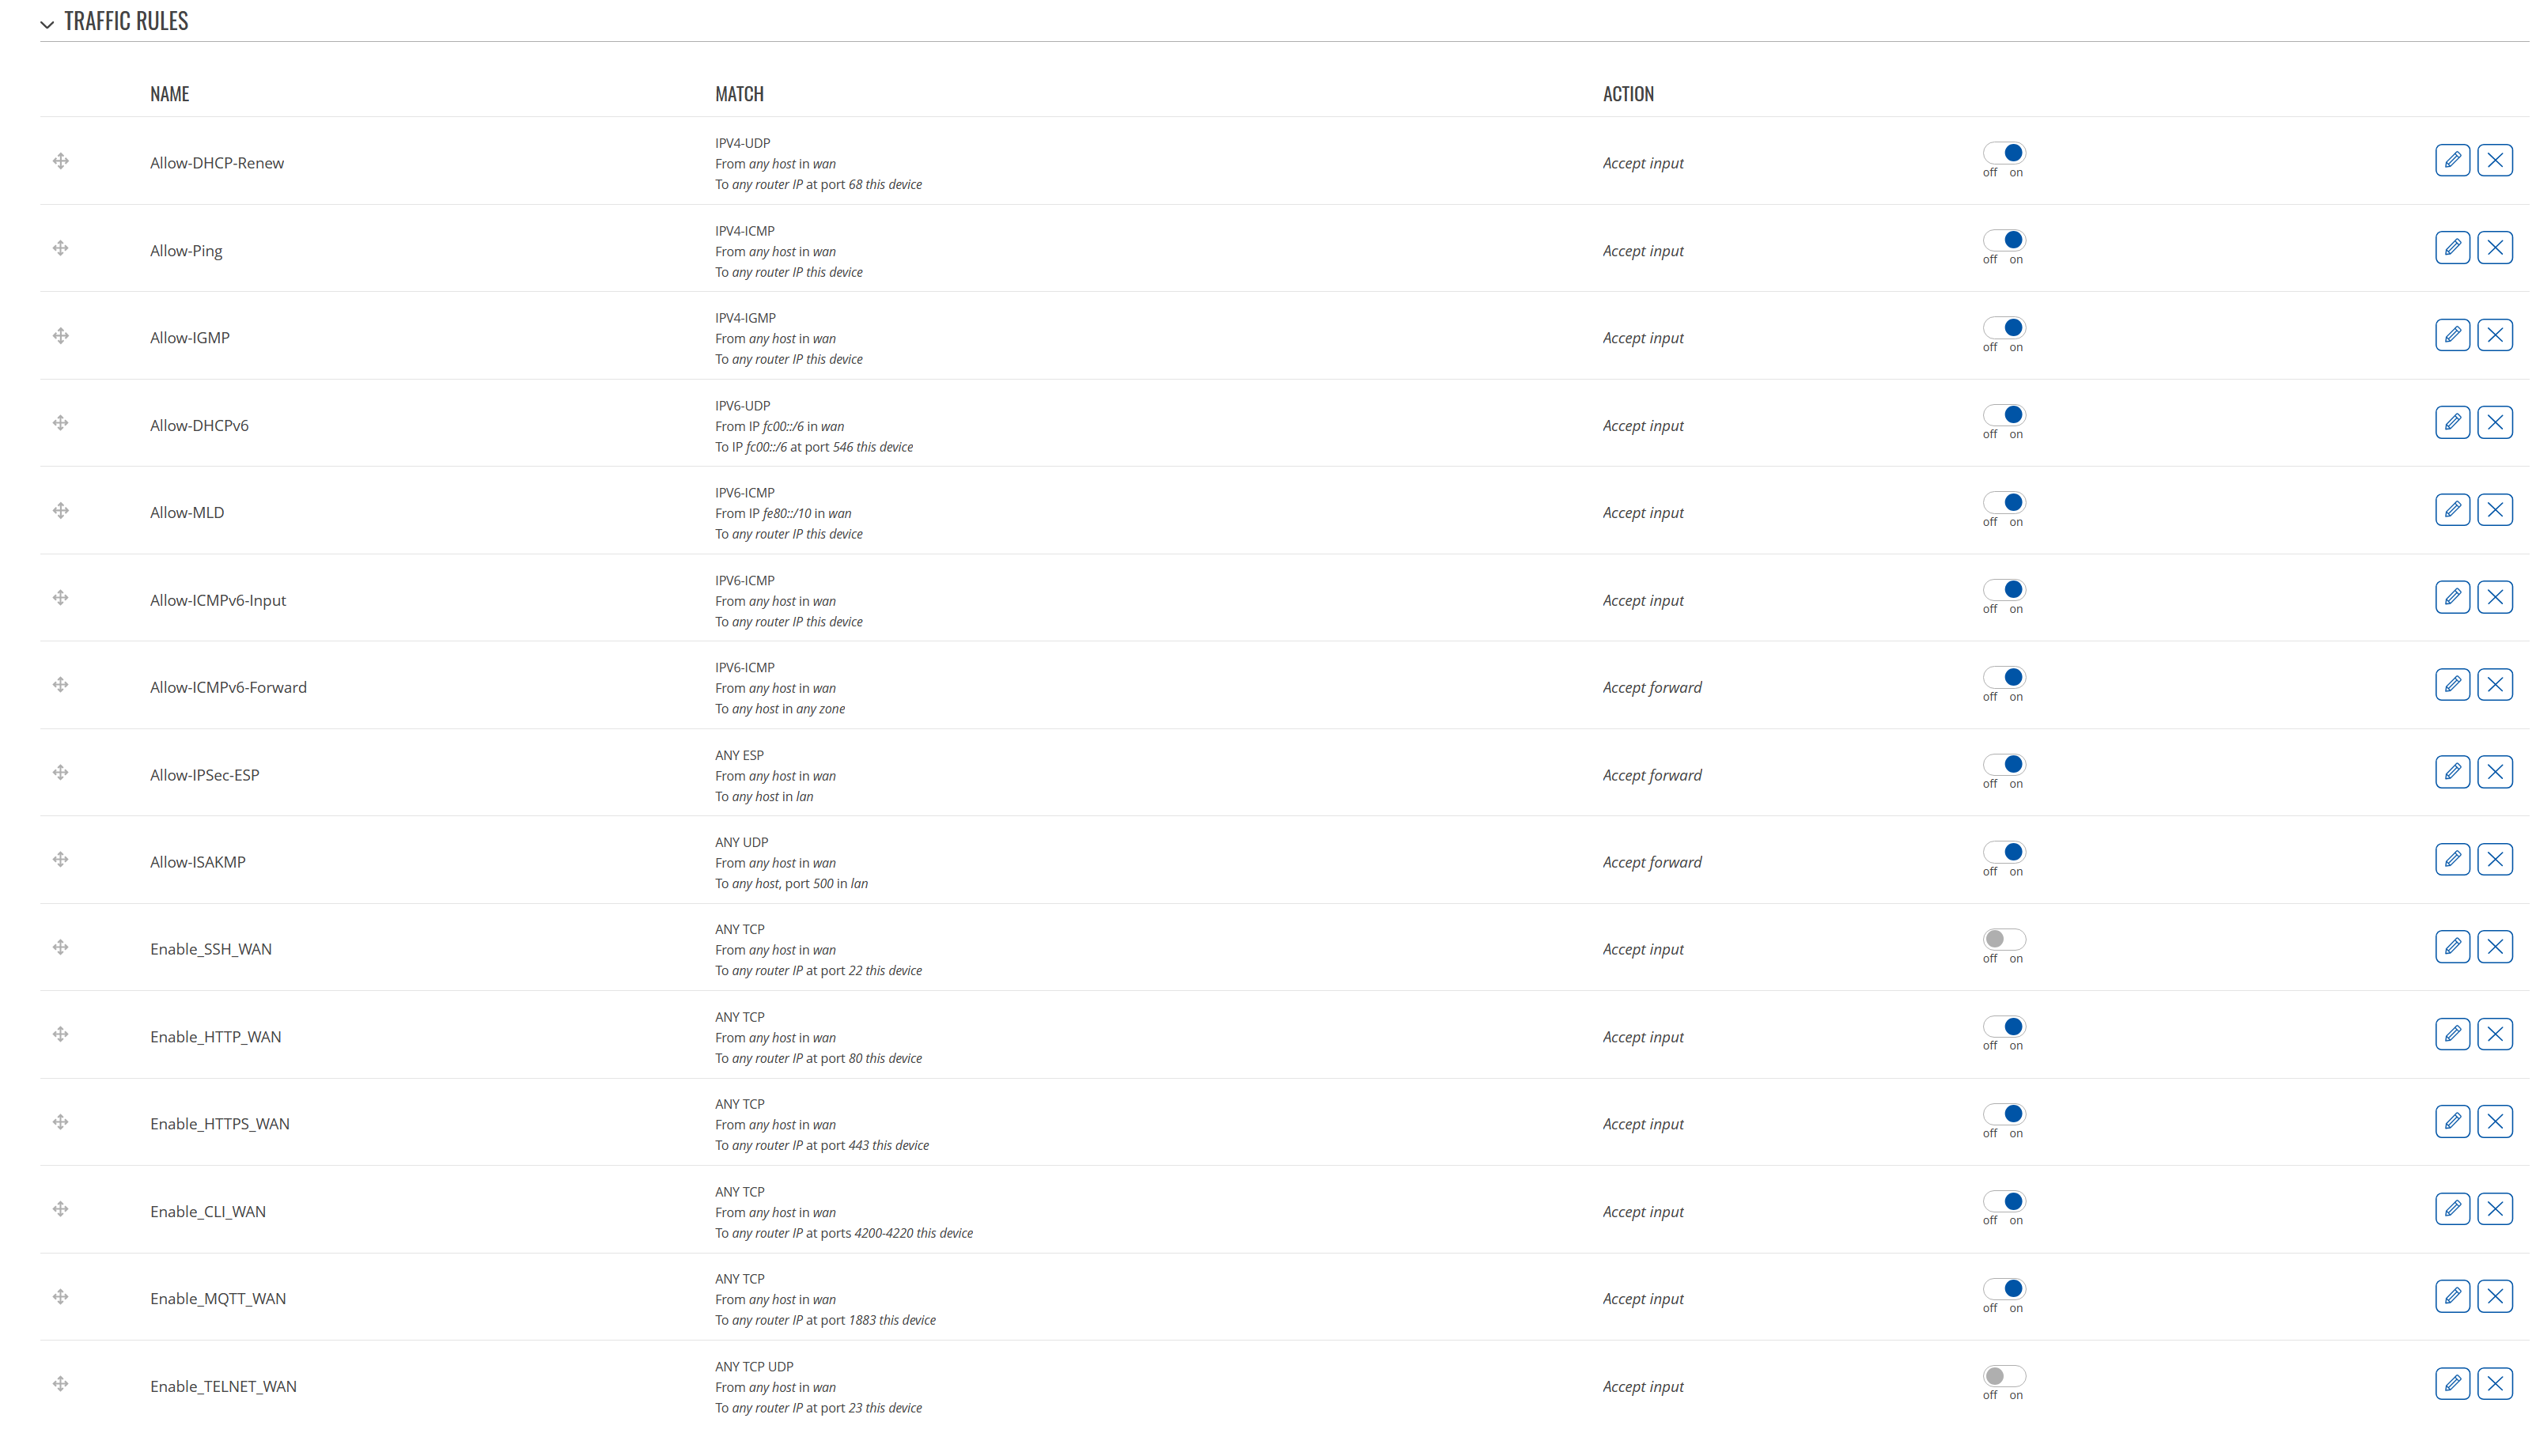2536x1456 pixels.
Task: Click the NAME column header
Action: pyautogui.click(x=169, y=94)
